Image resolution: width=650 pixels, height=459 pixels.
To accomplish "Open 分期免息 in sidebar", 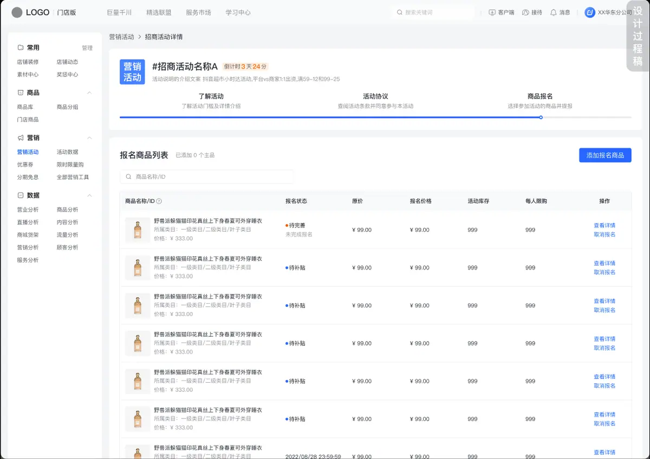I will 28,177.
